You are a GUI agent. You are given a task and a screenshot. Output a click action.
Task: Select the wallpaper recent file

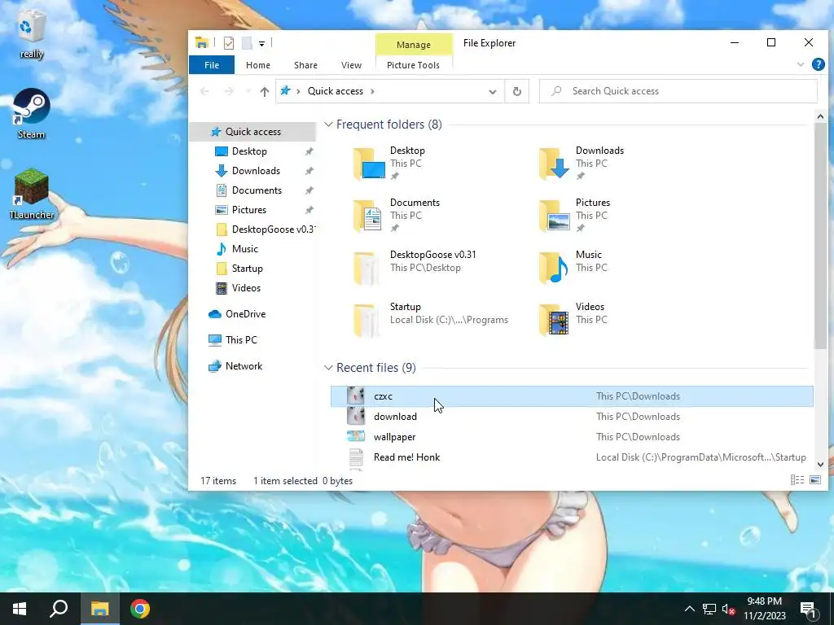point(572,437)
